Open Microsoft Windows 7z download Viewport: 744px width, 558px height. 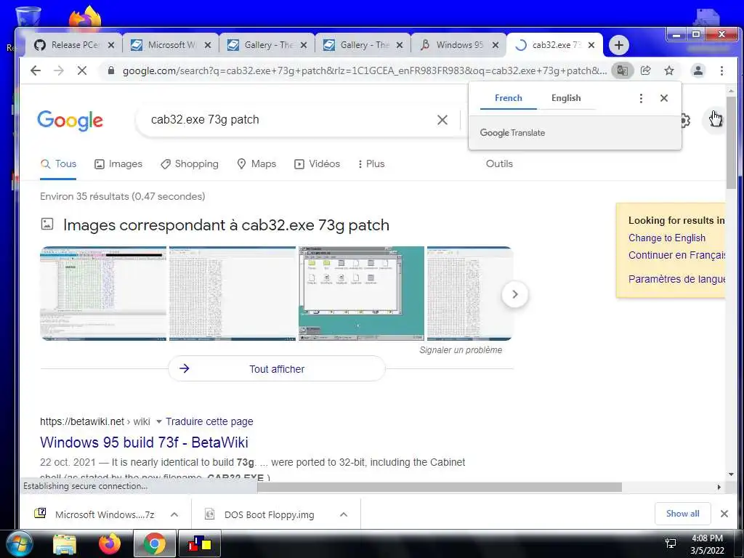[105, 514]
